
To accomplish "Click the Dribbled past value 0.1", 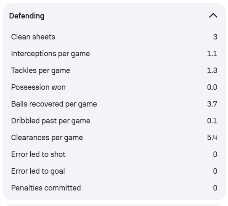I will (212, 121).
